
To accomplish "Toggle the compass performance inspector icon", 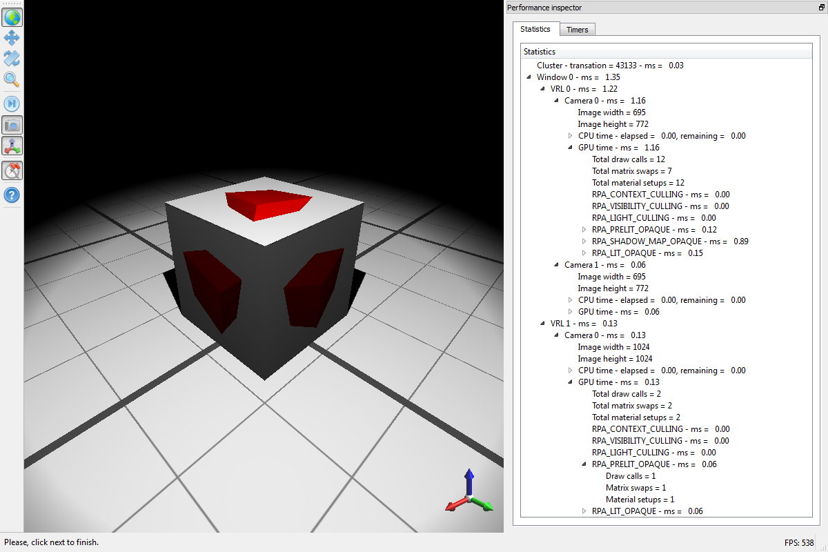I will (x=12, y=170).
